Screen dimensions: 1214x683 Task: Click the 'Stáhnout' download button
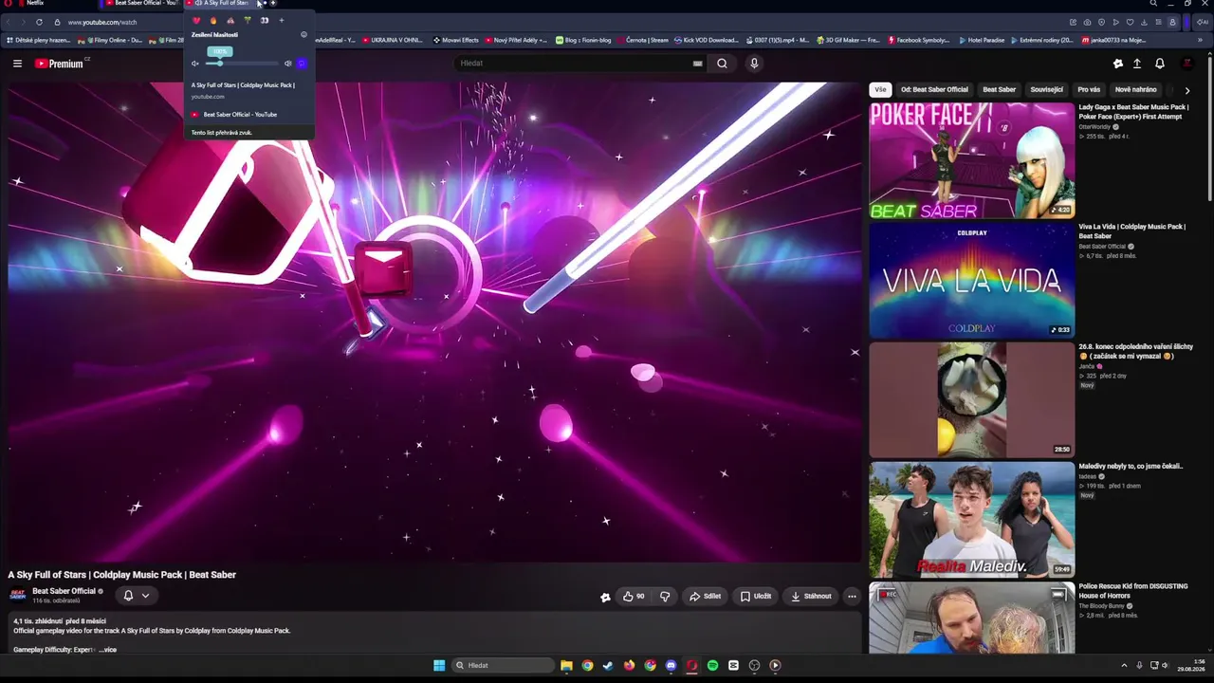click(x=811, y=597)
